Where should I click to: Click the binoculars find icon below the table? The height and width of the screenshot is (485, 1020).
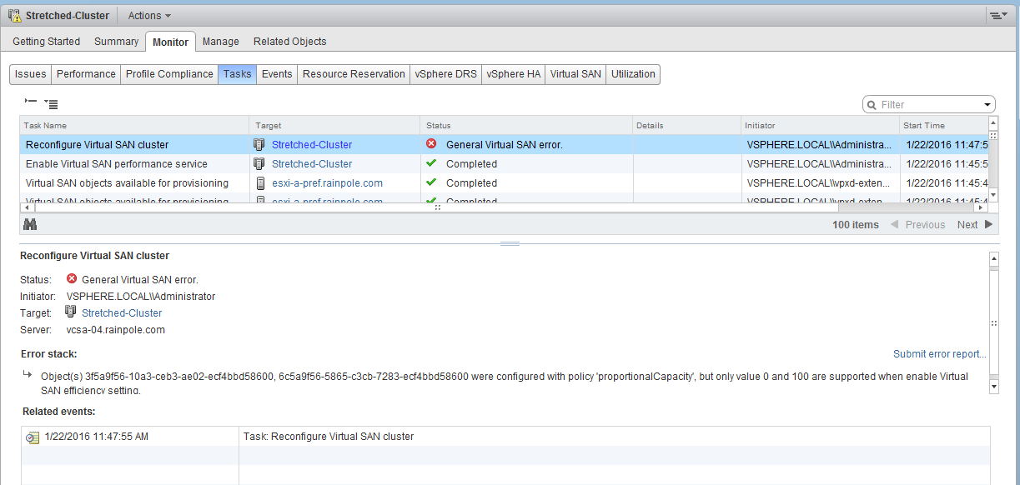pos(30,224)
